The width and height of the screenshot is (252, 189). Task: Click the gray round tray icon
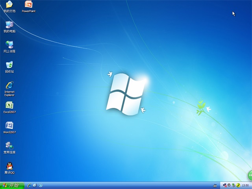(229, 185)
